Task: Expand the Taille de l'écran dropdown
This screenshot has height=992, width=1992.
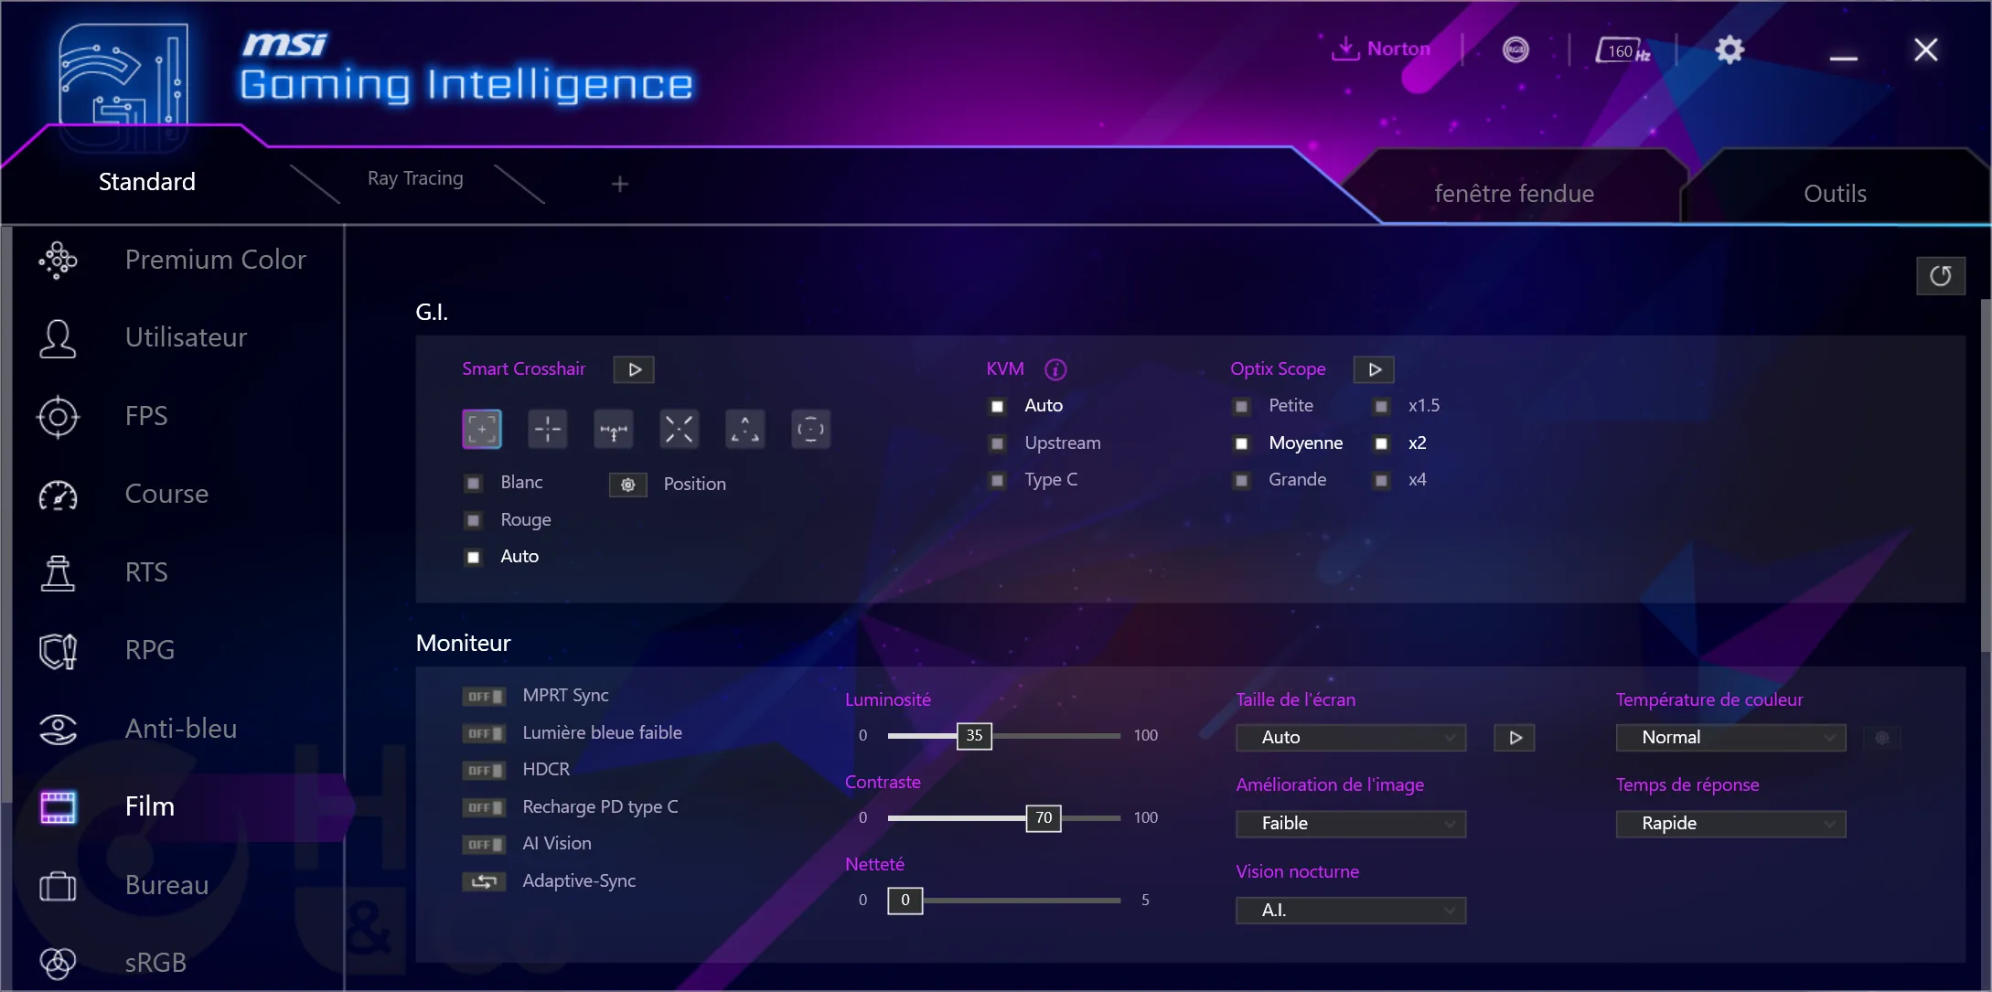Action: [x=1351, y=737]
